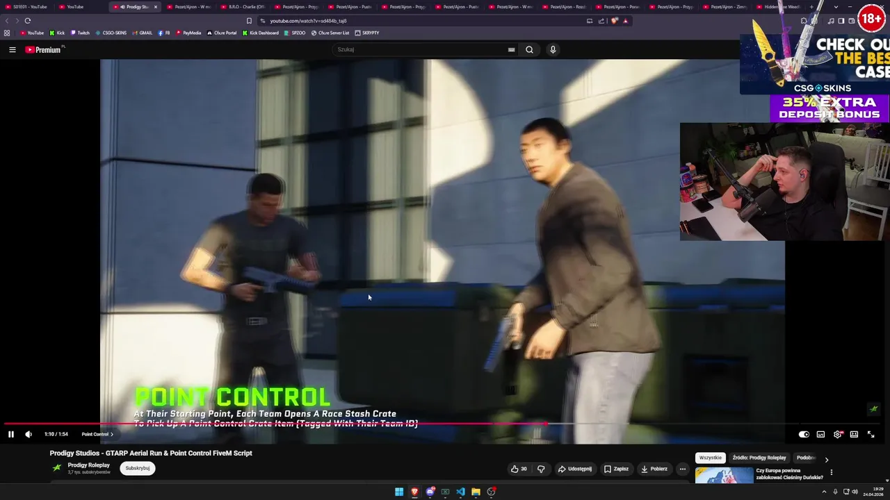Open the browser apps grid icon
Viewport: 890px width, 500px height.
pos(7,33)
